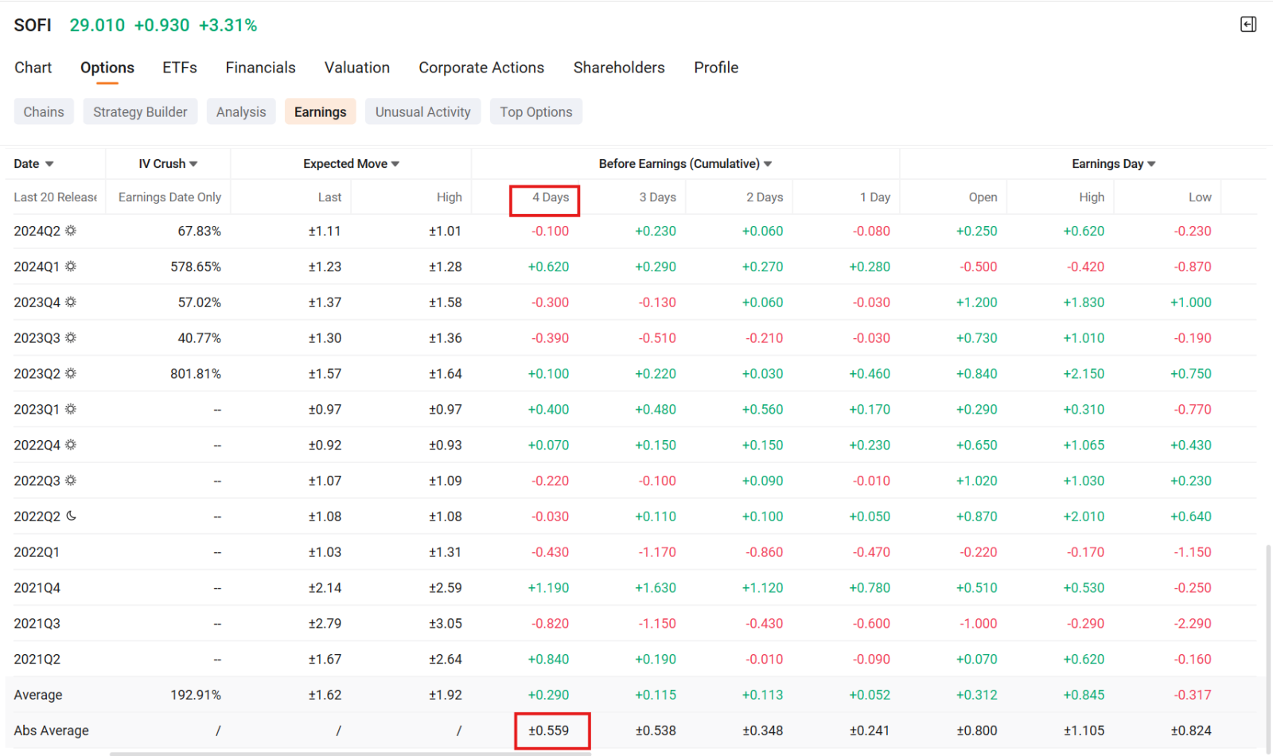Click the Last column header
The height and width of the screenshot is (756, 1273).
[329, 197]
